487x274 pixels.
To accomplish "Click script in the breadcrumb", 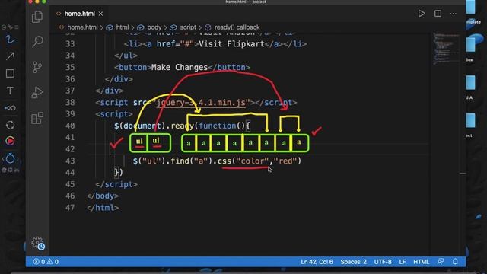I will click(188, 27).
